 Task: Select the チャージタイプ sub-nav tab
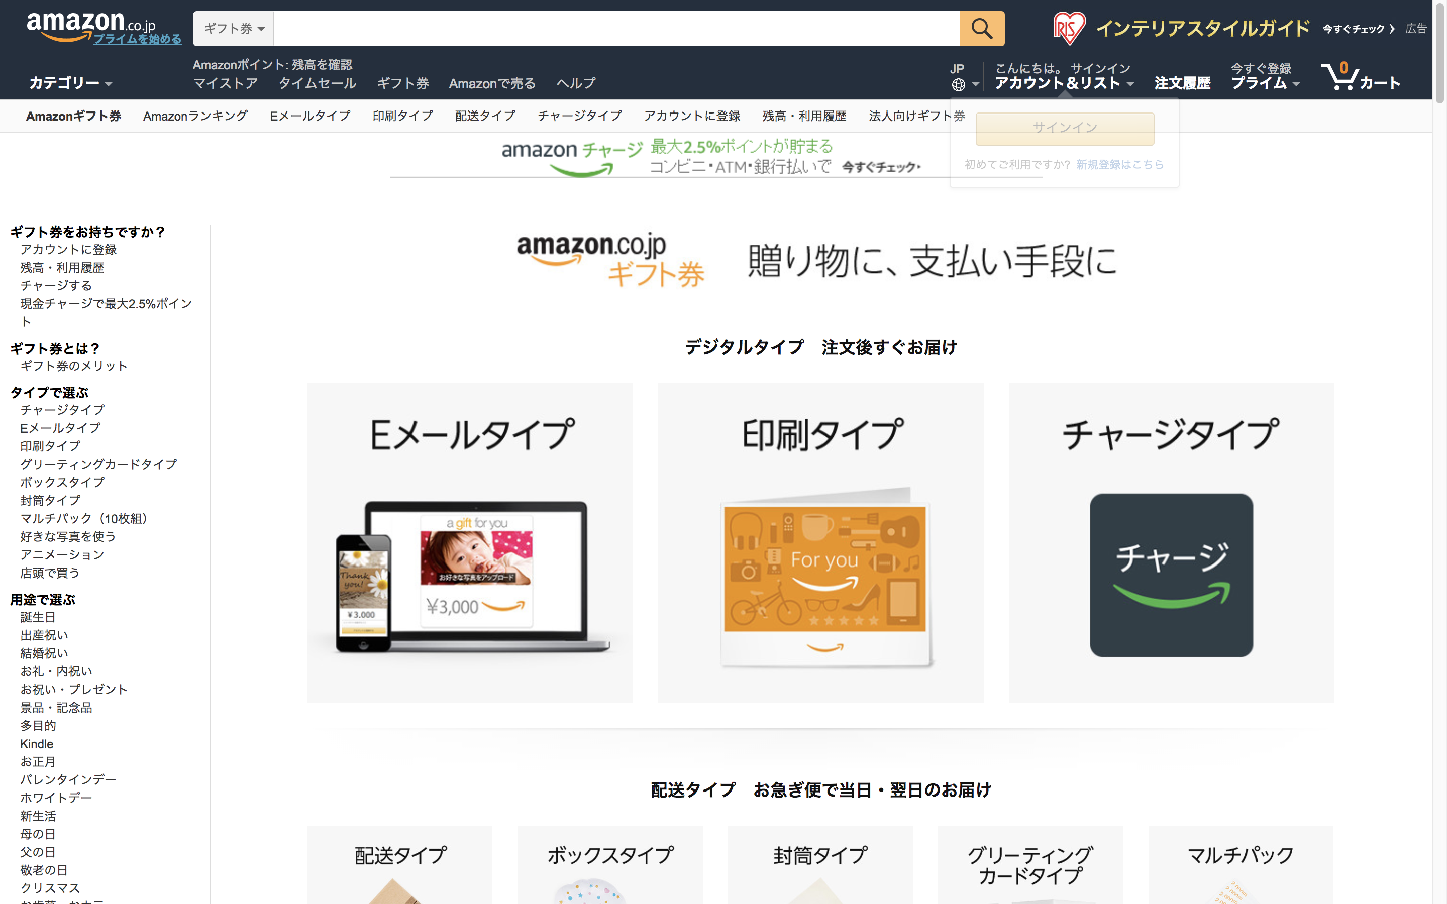[x=579, y=116]
